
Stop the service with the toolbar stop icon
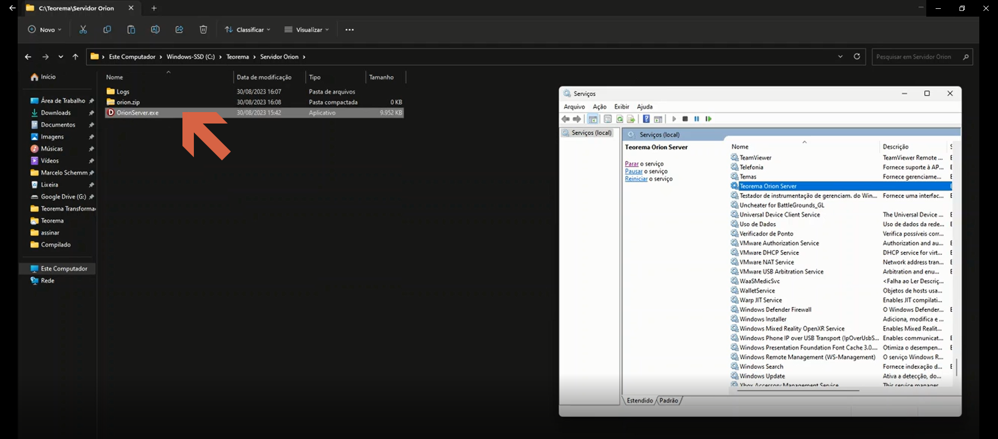pyautogui.click(x=685, y=119)
